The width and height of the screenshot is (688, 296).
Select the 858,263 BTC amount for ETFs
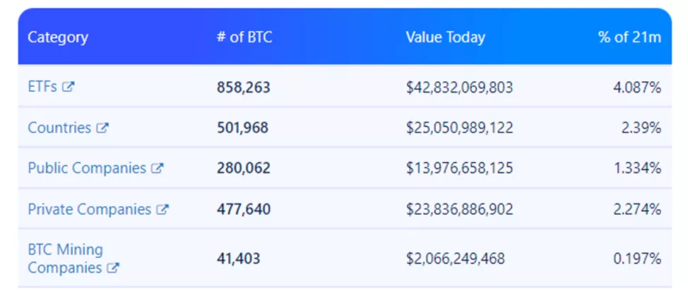(x=243, y=88)
